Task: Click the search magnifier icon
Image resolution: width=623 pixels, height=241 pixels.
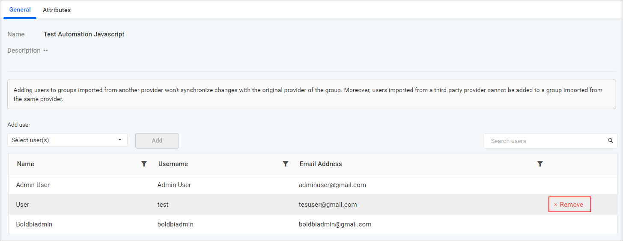Action: (x=611, y=141)
